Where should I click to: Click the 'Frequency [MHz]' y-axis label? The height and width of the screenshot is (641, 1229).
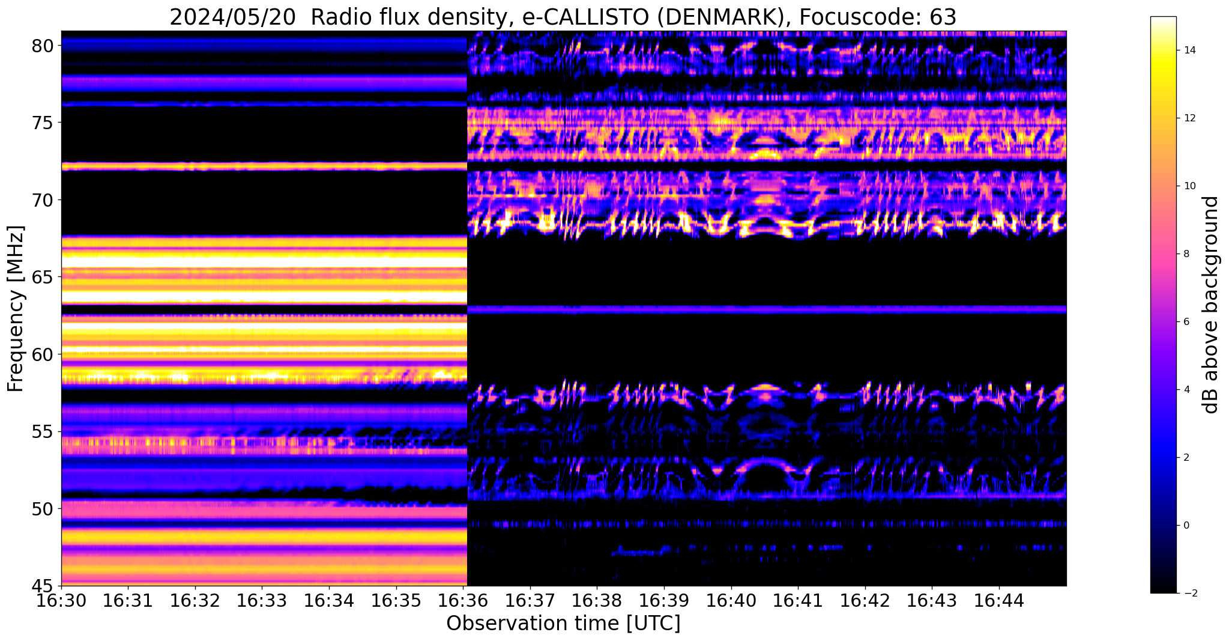(16, 308)
